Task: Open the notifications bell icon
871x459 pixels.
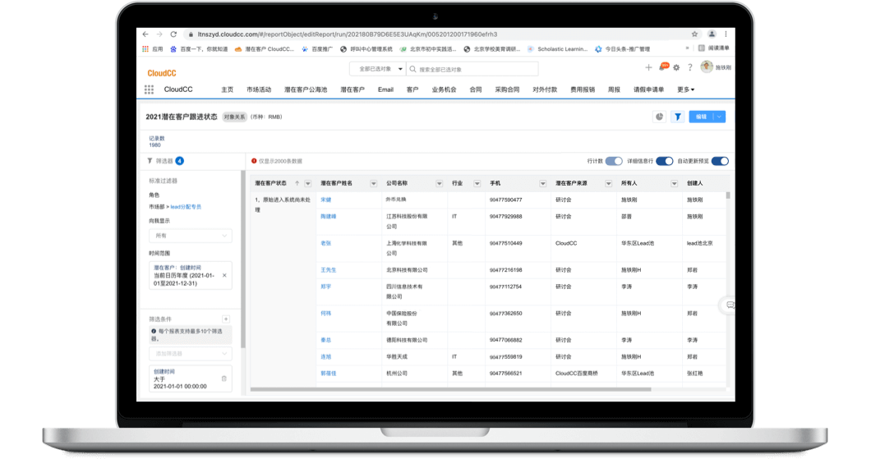Action: (x=662, y=67)
